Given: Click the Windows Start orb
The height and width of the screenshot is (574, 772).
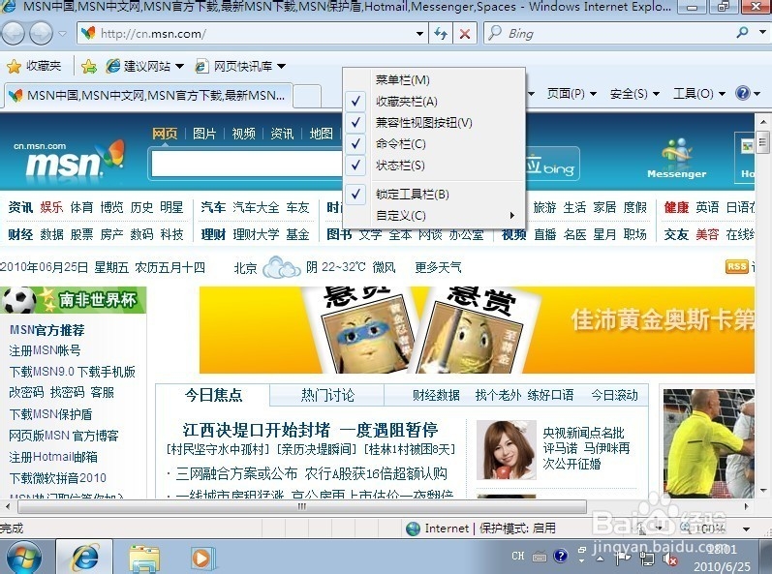Looking at the screenshot, I should click(x=24, y=557).
